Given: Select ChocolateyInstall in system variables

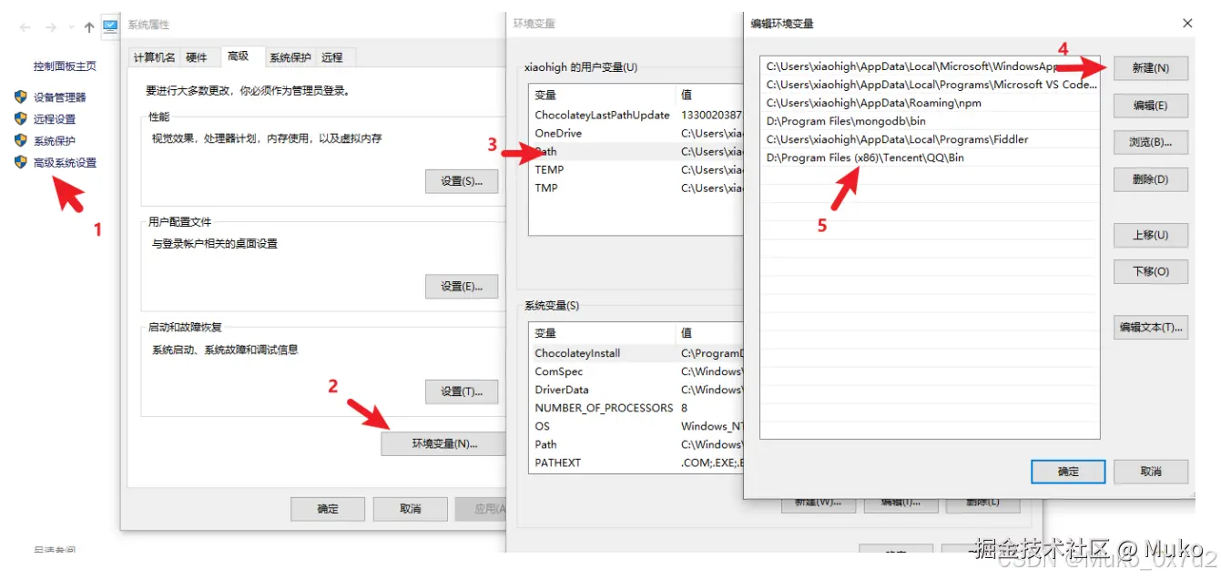Looking at the screenshot, I should pos(637,353).
